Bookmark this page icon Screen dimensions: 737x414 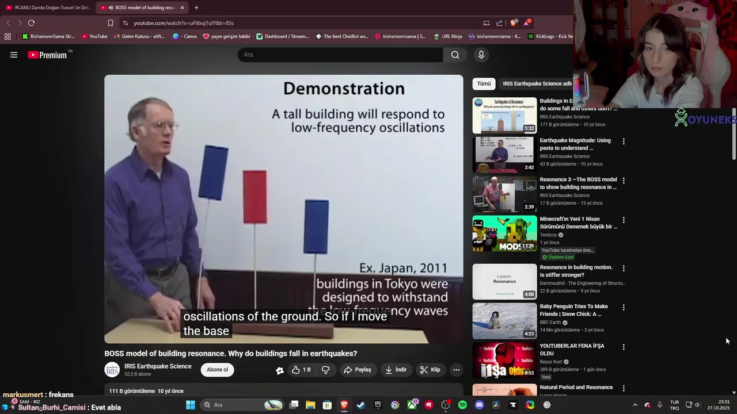111,23
